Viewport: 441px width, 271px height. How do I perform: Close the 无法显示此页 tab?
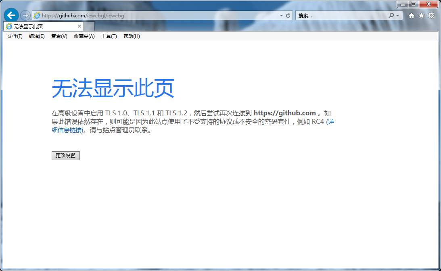coord(79,26)
